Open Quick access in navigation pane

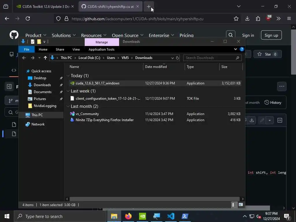point(41,71)
